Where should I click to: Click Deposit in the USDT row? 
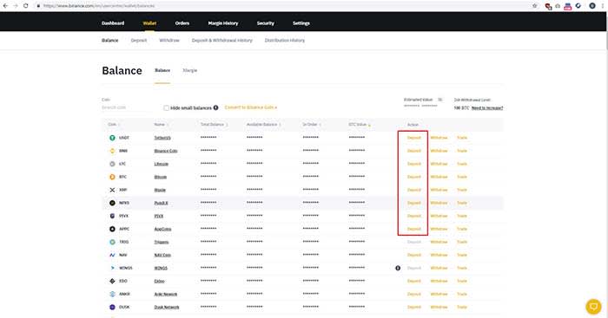(413, 138)
